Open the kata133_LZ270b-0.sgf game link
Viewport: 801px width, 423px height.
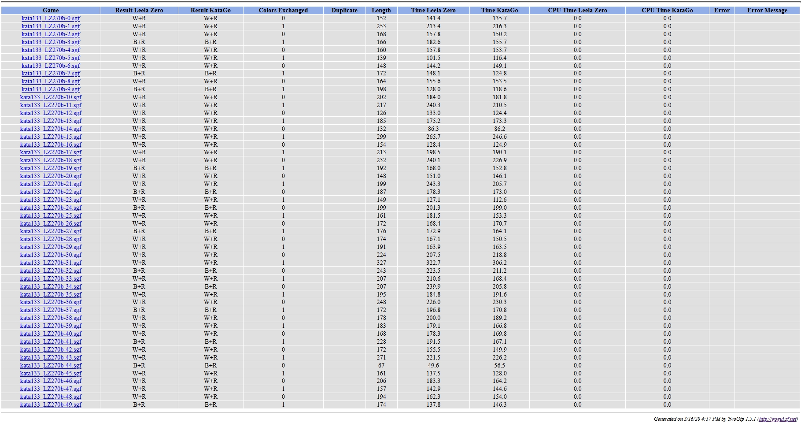[51, 19]
